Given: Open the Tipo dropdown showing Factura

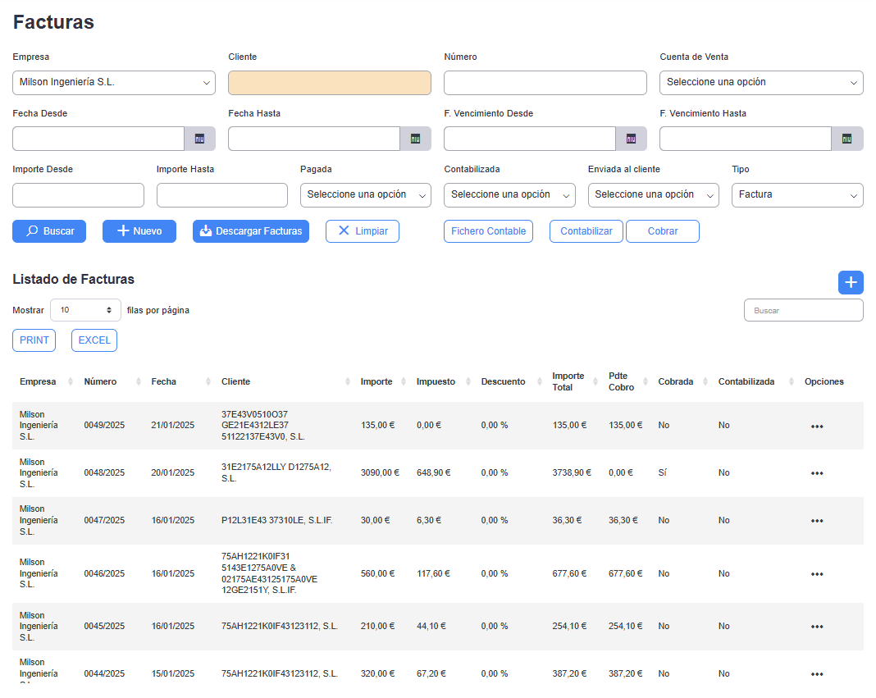Looking at the screenshot, I should [796, 195].
